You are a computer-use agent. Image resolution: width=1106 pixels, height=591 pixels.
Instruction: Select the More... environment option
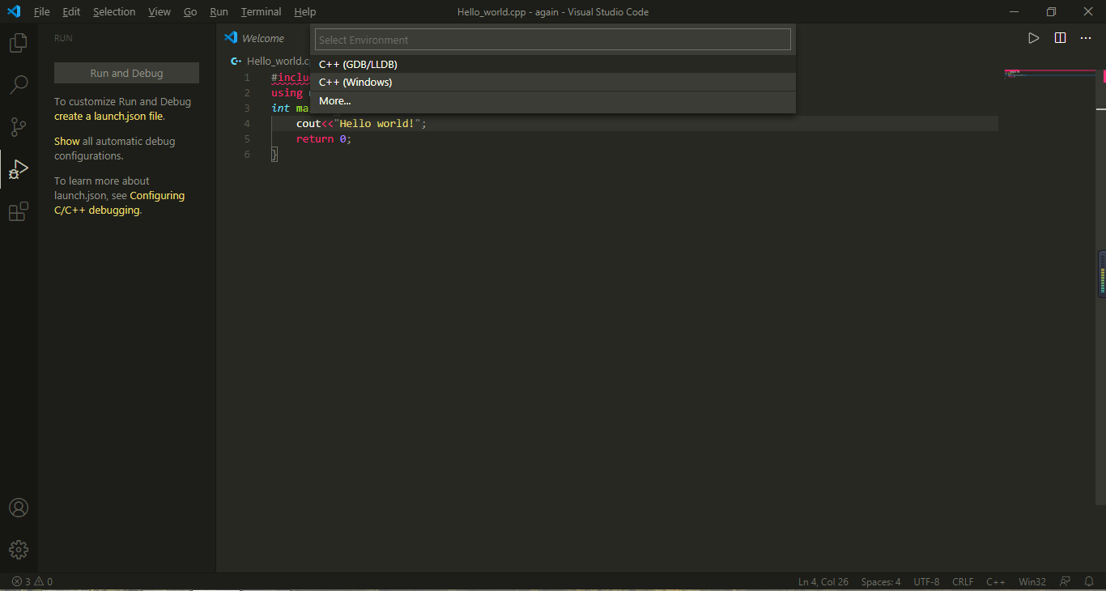[x=553, y=100]
